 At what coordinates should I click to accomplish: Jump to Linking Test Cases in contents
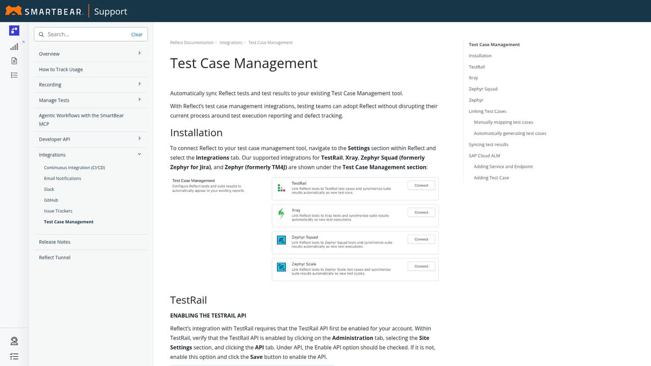point(487,111)
